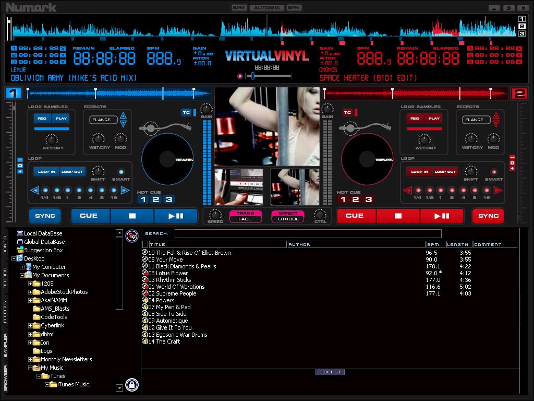Viewport: 534px width, 401px height.
Task: Open the SAMPLER side tab
Action: click(5, 345)
